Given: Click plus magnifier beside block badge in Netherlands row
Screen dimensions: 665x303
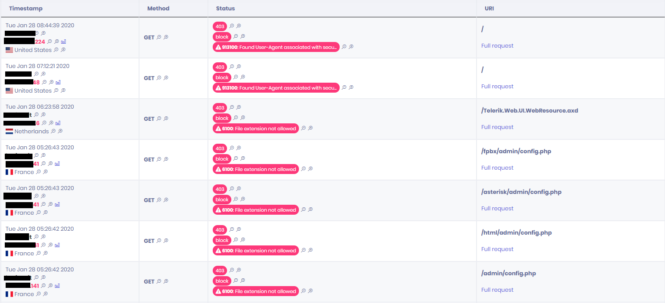Looking at the screenshot, I should [243, 118].
